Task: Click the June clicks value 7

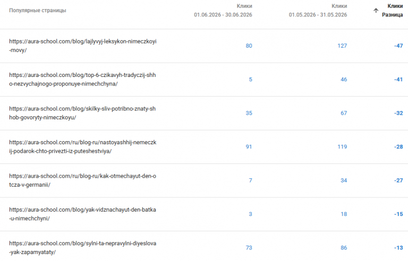Action: tap(250, 180)
